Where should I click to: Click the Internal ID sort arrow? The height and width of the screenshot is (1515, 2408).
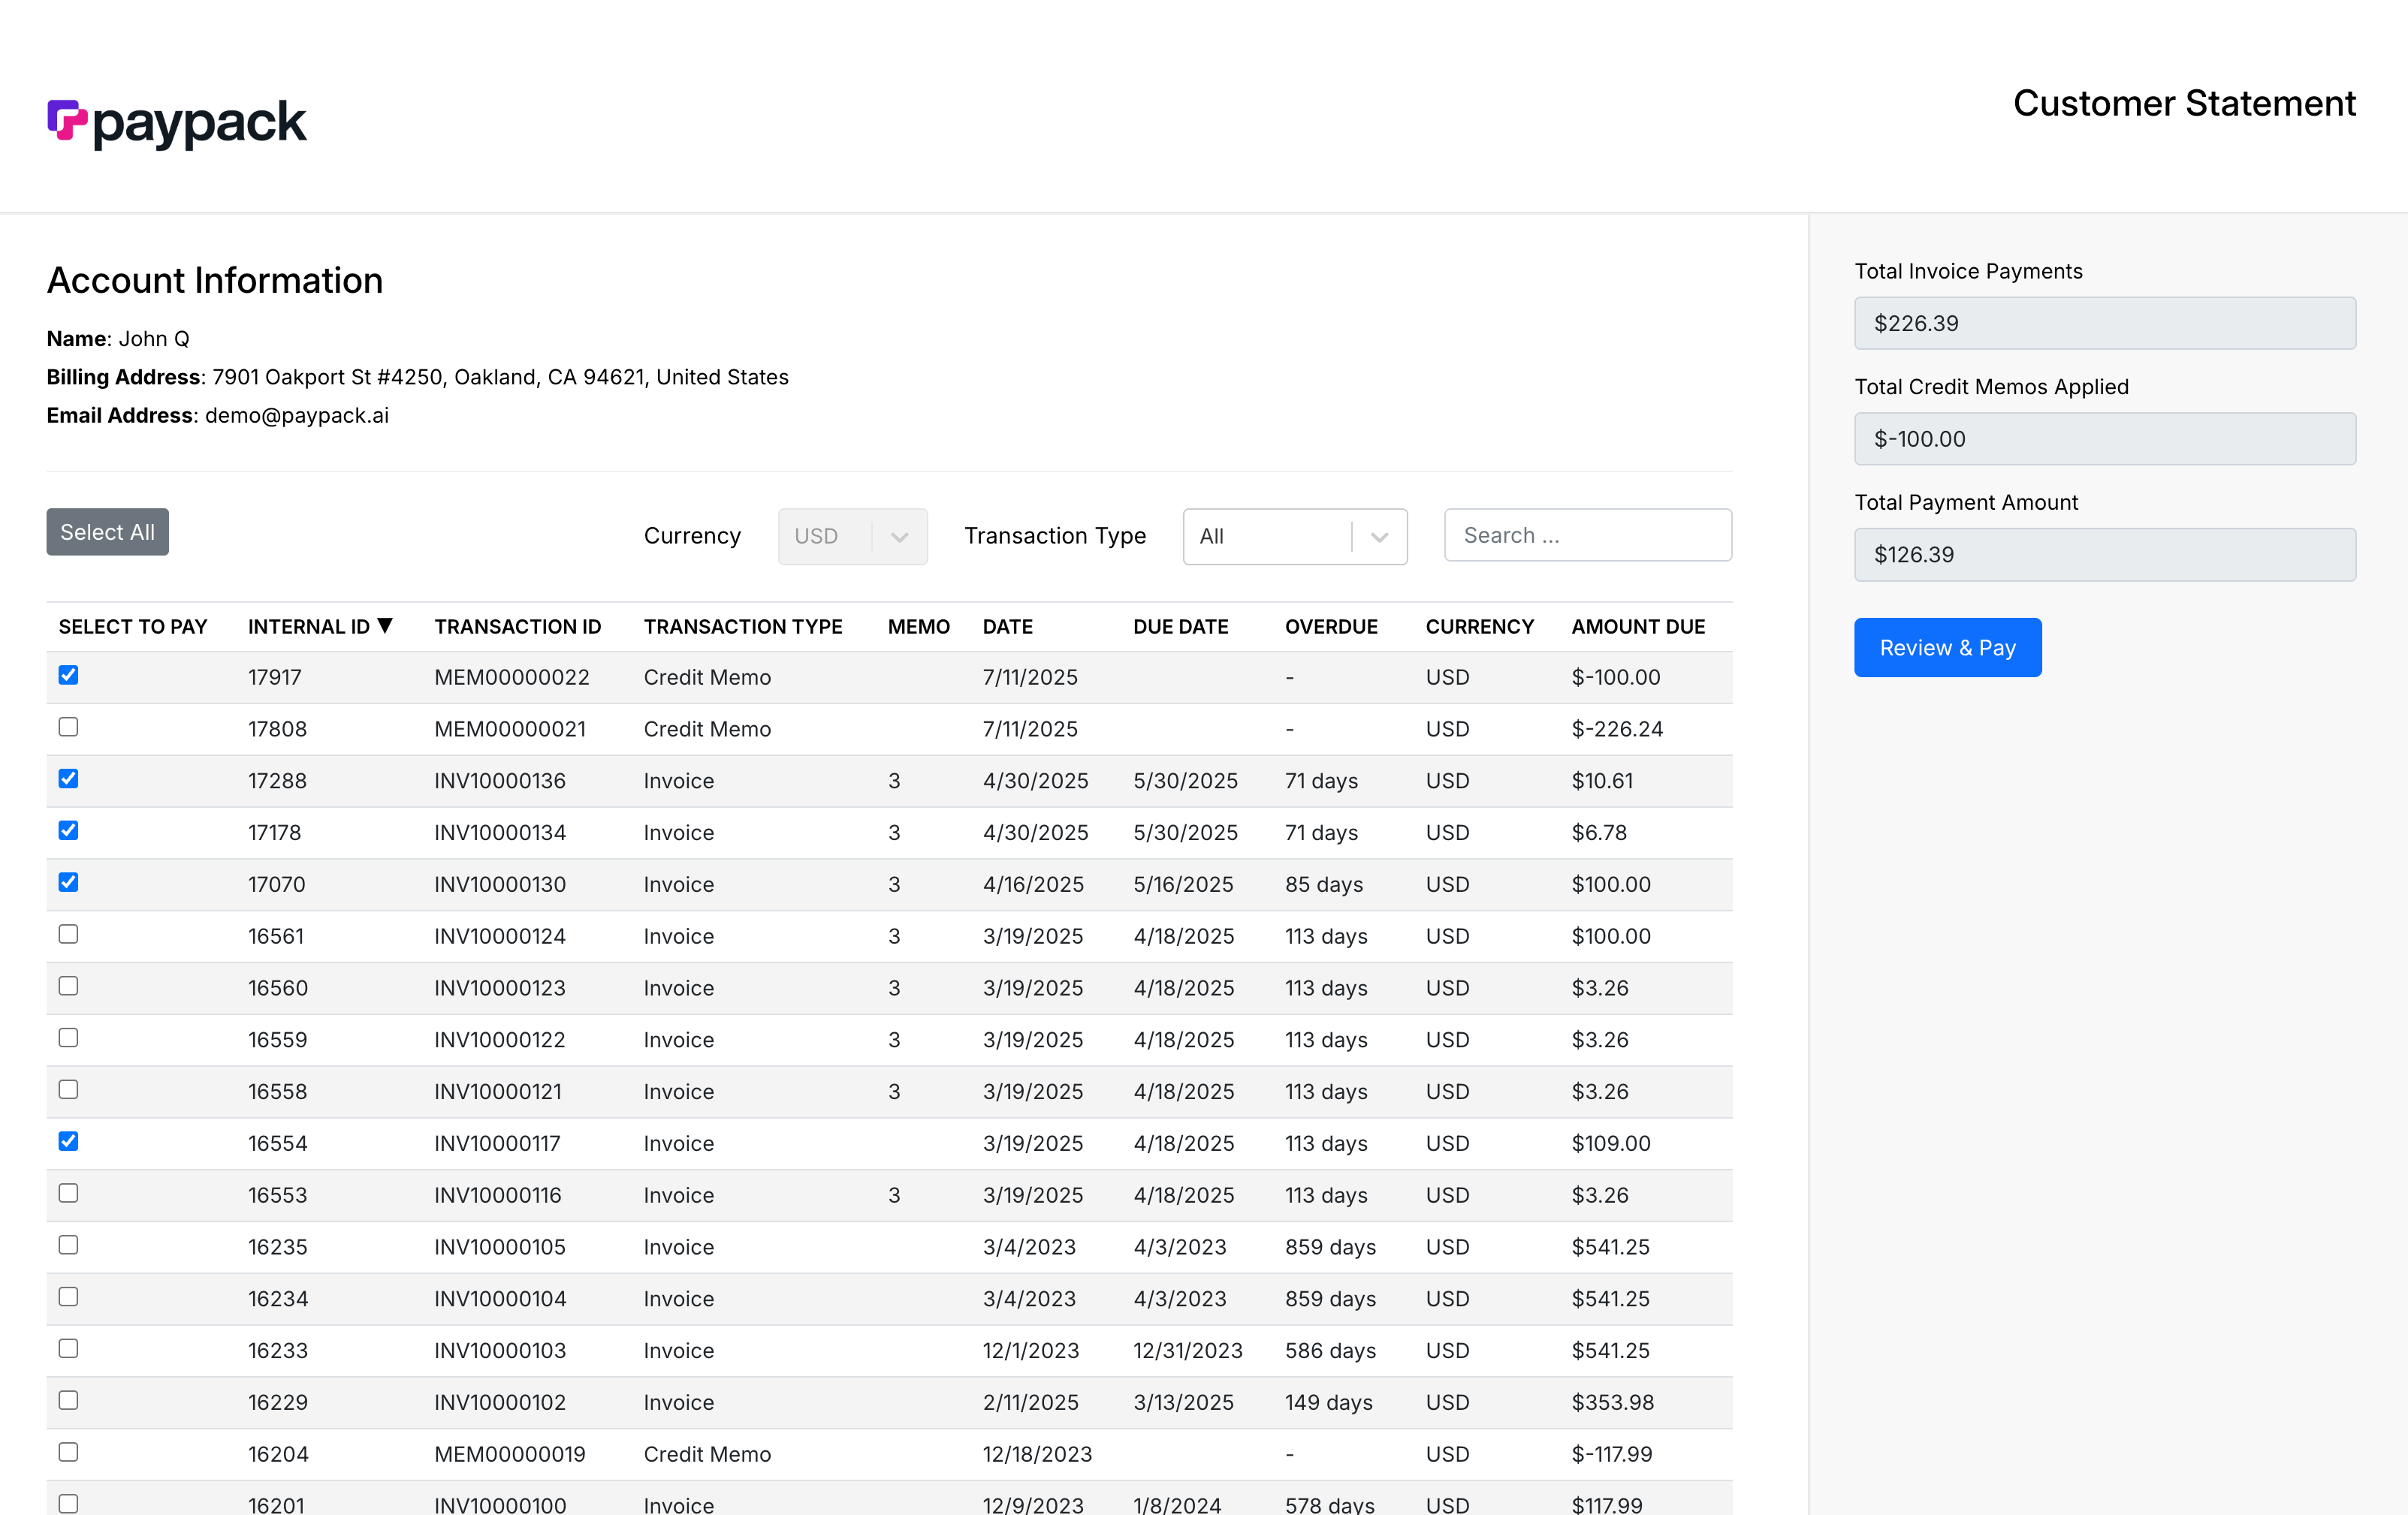point(385,625)
